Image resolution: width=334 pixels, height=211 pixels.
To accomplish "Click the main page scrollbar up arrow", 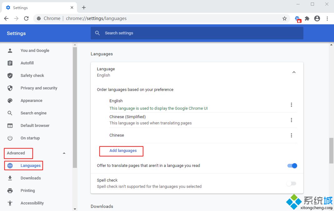I will [x=331, y=45].
